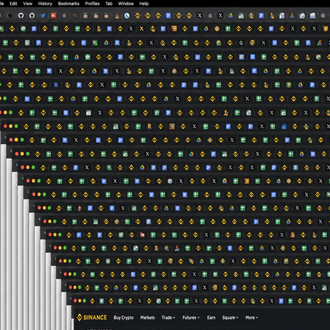Open the Buy Crypto page on Binance

(x=123, y=317)
